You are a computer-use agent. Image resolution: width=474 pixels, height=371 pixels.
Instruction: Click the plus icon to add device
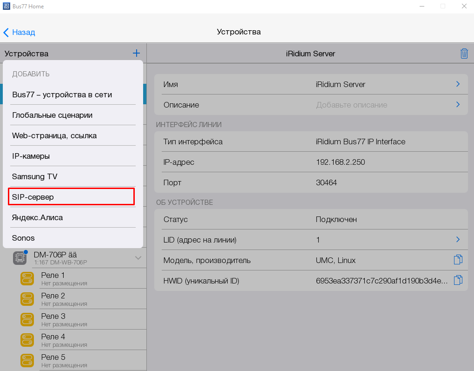click(136, 53)
